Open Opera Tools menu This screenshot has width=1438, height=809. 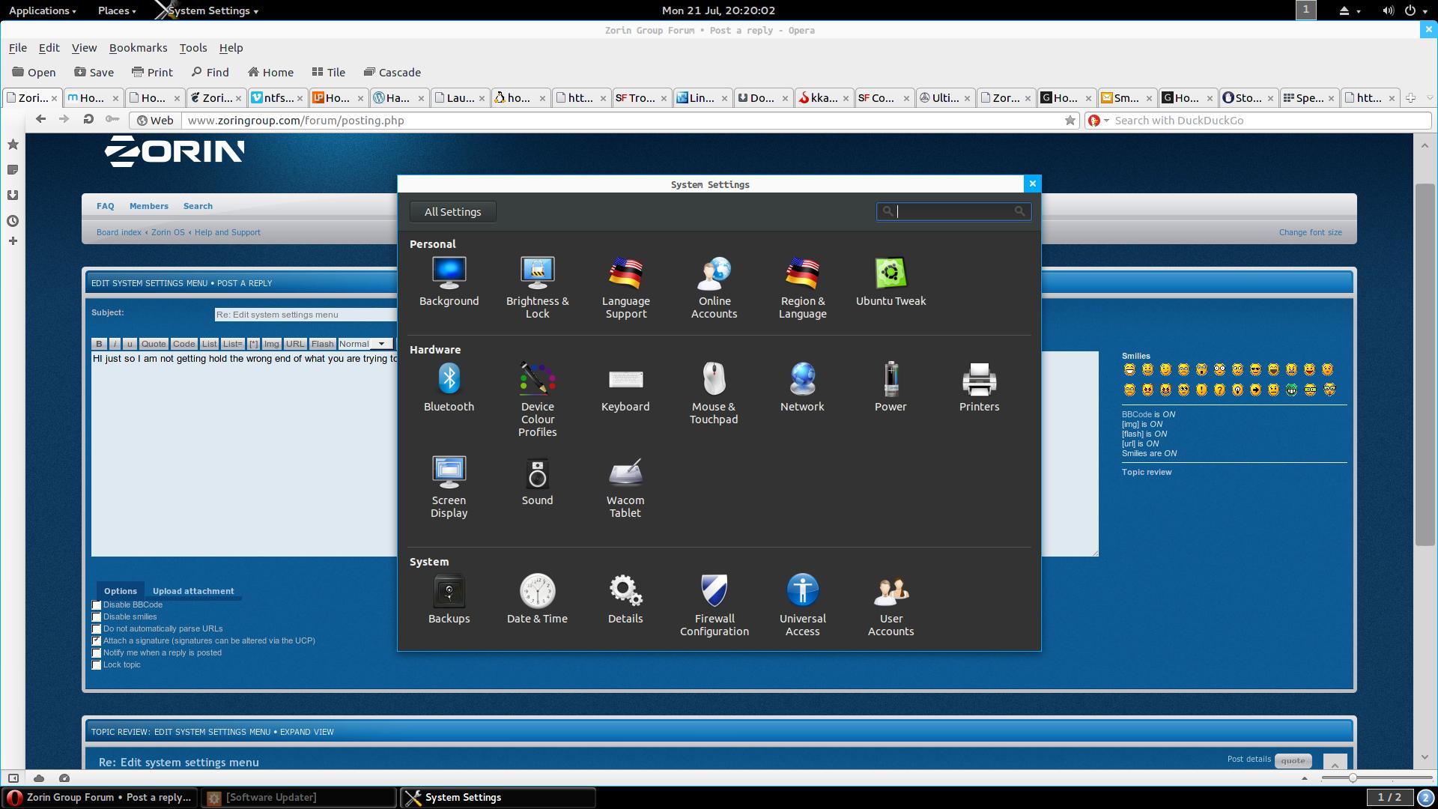click(x=193, y=47)
